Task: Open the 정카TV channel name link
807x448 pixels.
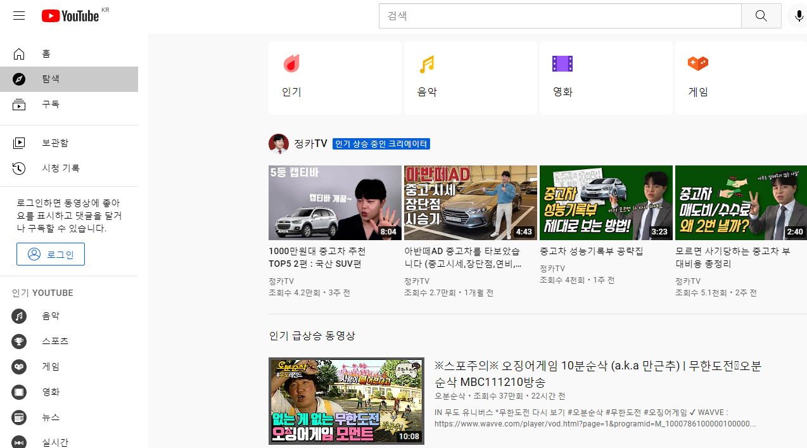Action: 310,144
